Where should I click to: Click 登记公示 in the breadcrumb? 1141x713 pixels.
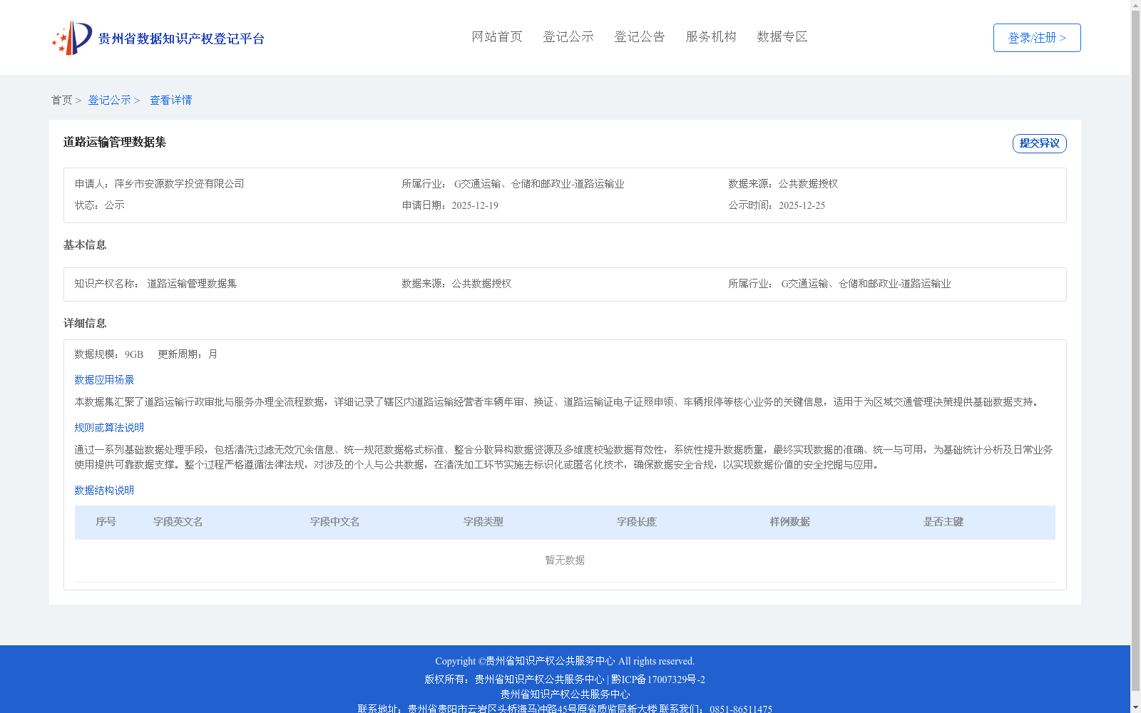[x=109, y=100]
